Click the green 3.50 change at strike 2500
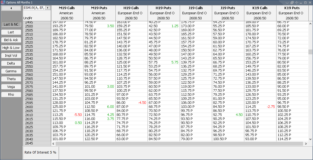 point(110,26)
